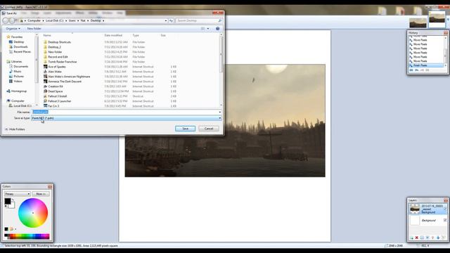Click the Cancel button
The width and height of the screenshot is (450, 253).
[209, 129]
